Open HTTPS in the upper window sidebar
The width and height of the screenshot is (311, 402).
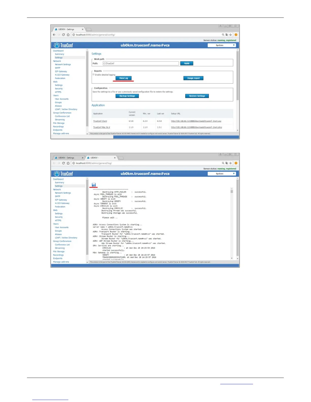[x=58, y=92]
